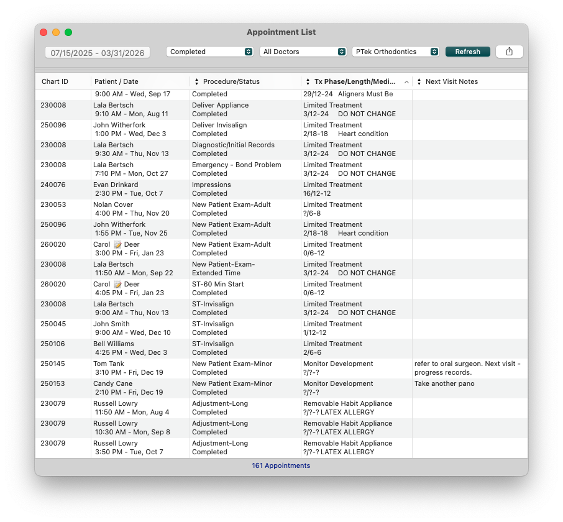This screenshot has width=563, height=522.
Task: Click note icon beside Carol Deer 4:05 PM
Action: (117, 285)
